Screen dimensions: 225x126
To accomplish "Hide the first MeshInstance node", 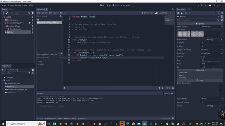I will point(32,20).
